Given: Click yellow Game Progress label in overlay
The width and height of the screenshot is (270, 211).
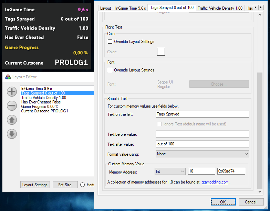Looking at the screenshot, I should point(22,47).
